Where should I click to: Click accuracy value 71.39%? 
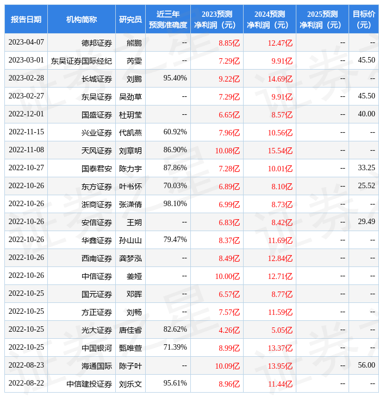point(175,347)
